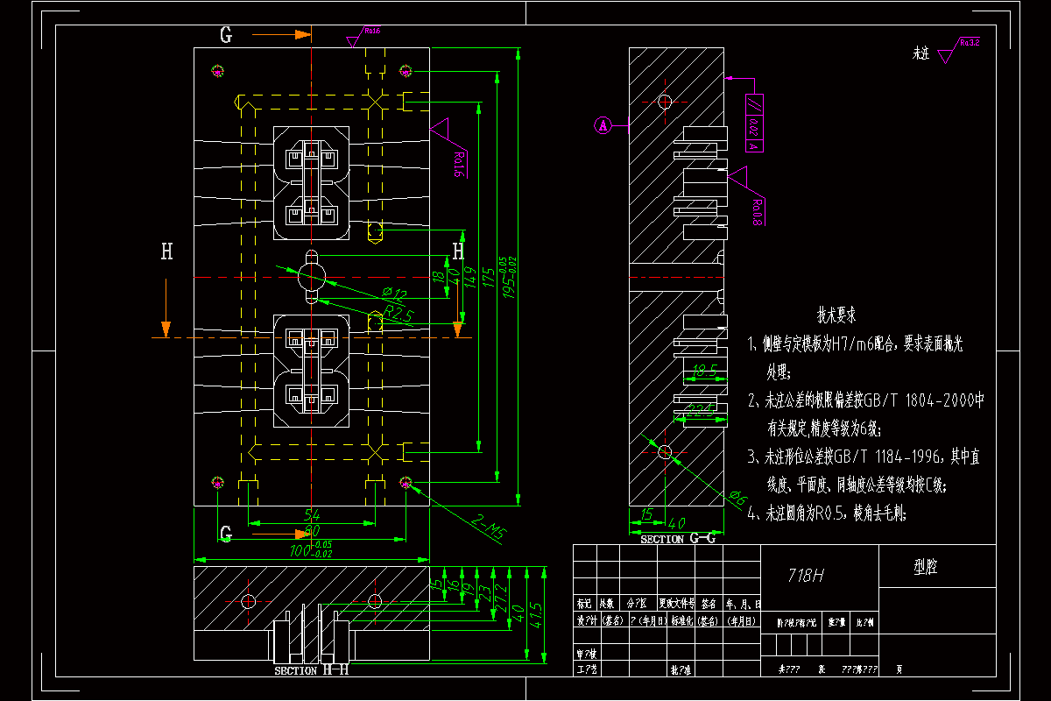Select the parallelism tolerance frame 0.02 A
The width and height of the screenshot is (1051, 701).
click(753, 123)
